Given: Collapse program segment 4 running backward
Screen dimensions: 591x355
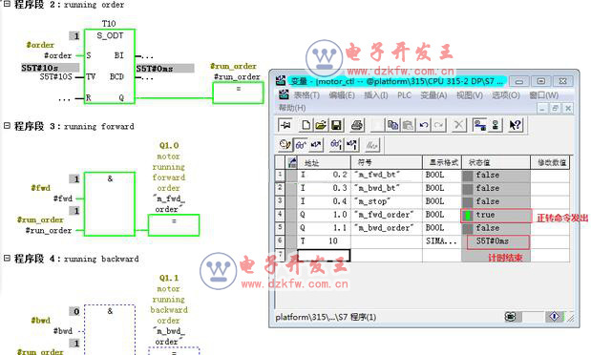Looking at the screenshot, I should 7,259.
